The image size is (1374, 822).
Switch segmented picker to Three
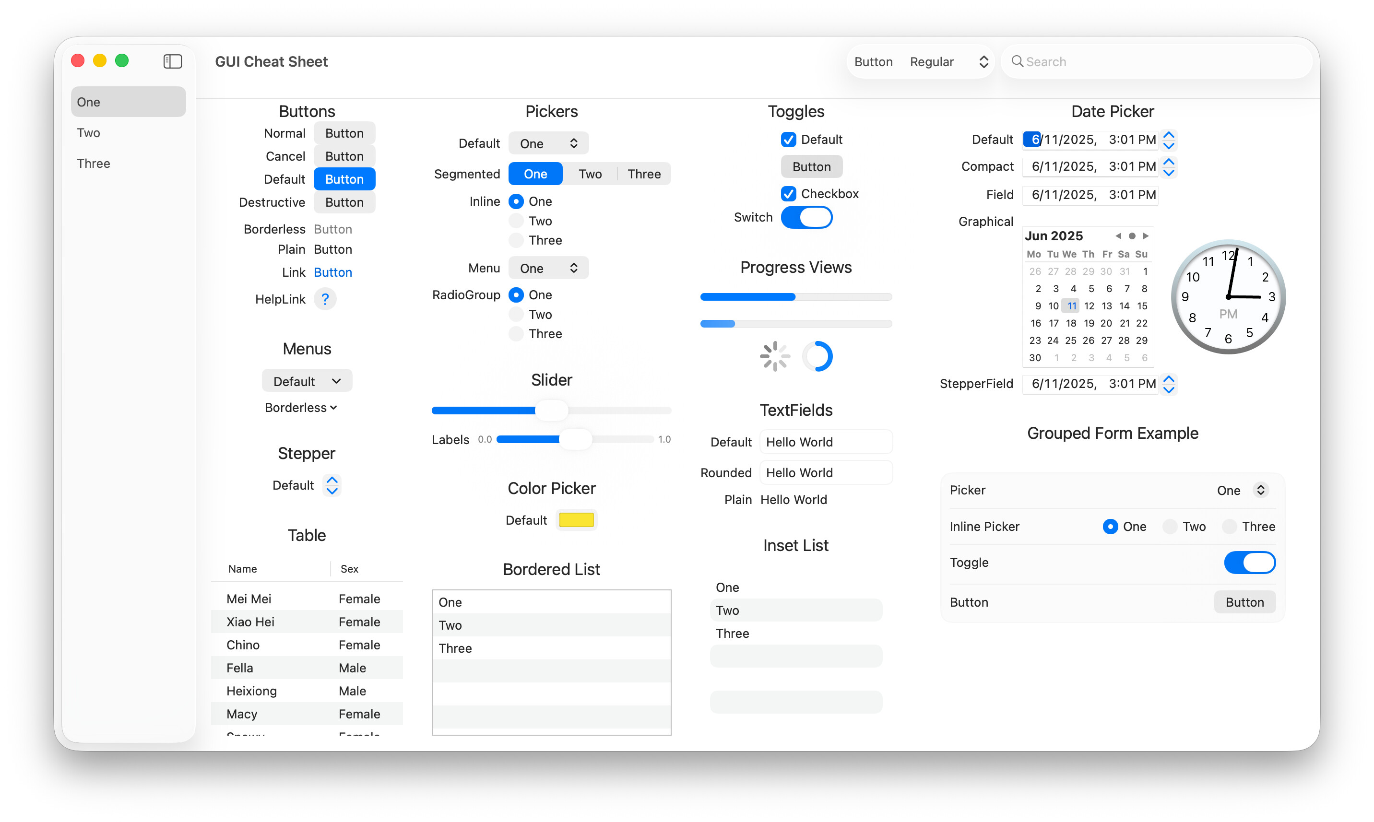[644, 174]
